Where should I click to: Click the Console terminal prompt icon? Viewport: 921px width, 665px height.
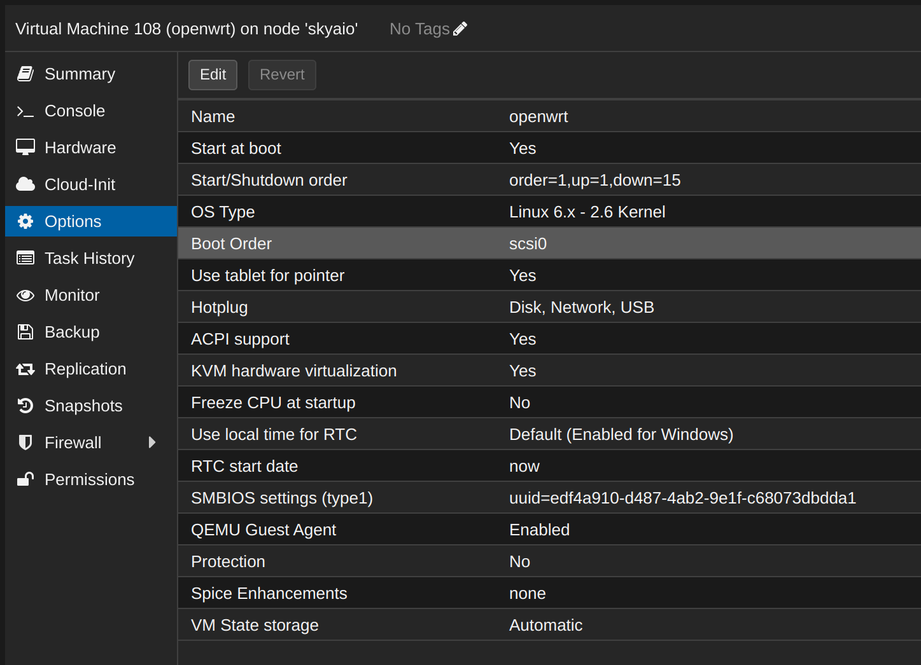click(25, 111)
